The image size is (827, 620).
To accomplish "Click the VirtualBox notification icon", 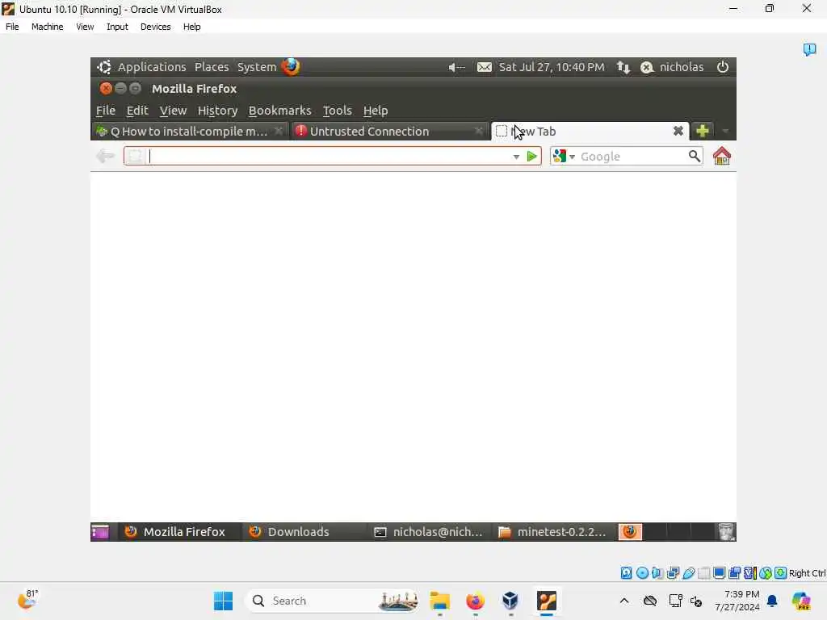I will pyautogui.click(x=809, y=49).
